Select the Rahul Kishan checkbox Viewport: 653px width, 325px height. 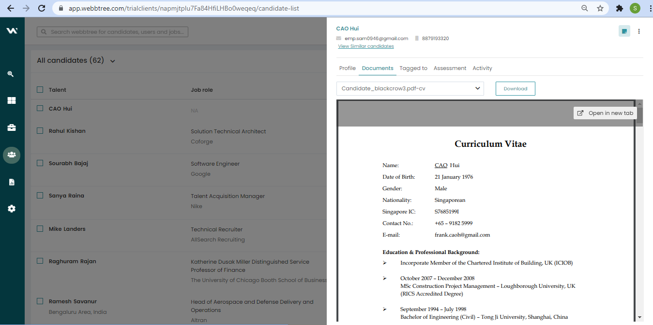point(40,130)
